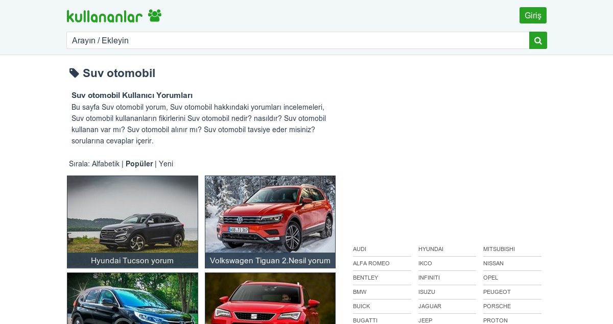Select the ALFA ROMEO brand link
Viewport: 613px width, 324px height.
point(371,263)
